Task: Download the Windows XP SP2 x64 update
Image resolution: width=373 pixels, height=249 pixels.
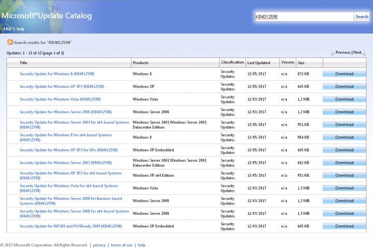Action: pos(344,175)
